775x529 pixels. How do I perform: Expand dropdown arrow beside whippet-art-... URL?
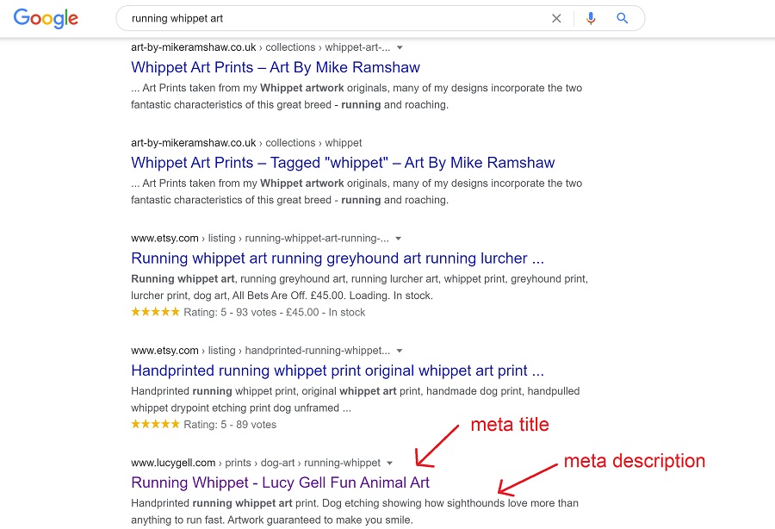[400, 47]
